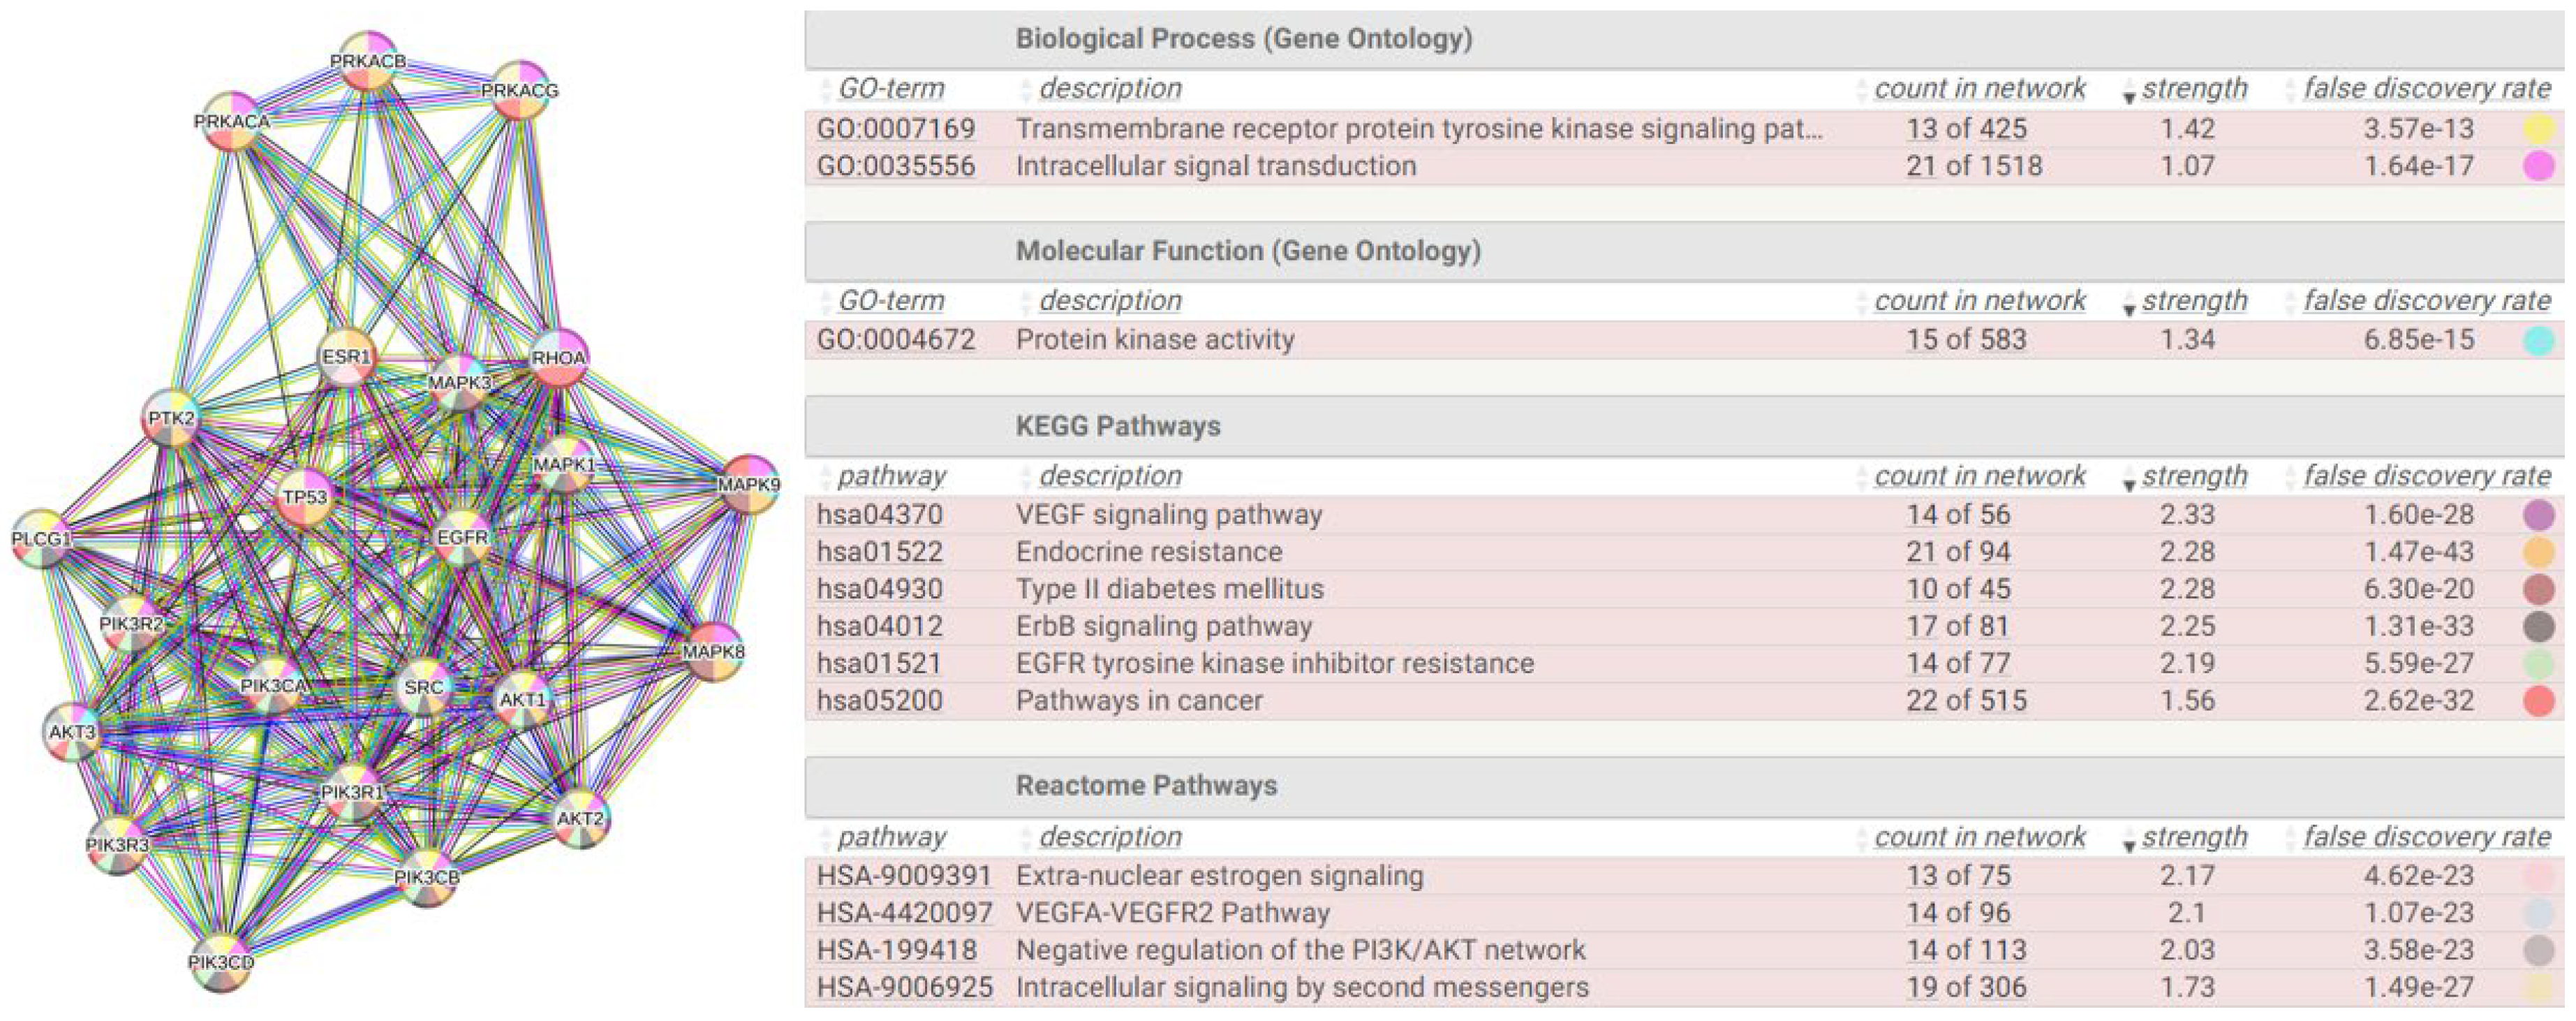Sort KEGG Pathways by false discovery rate
The height and width of the screenshot is (1021, 2576).
pos(2426,476)
